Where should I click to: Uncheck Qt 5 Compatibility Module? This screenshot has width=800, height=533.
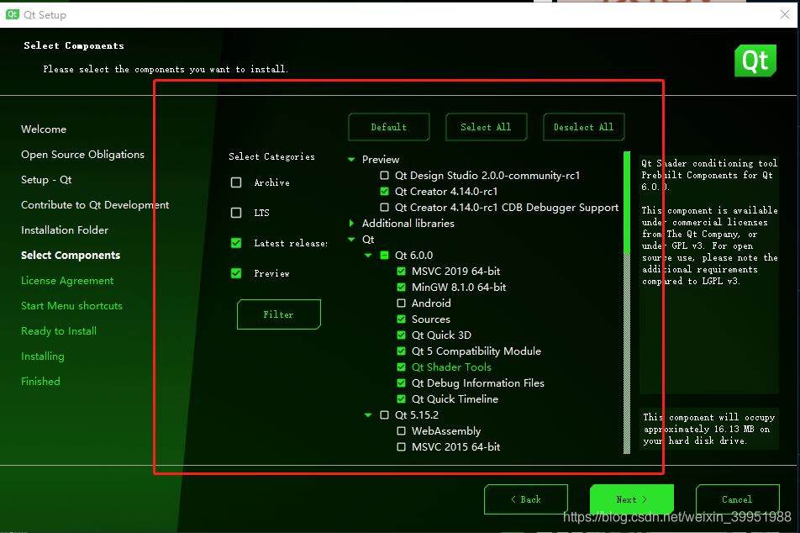click(x=402, y=351)
